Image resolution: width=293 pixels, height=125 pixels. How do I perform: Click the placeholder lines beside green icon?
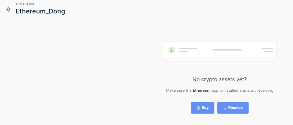(x=188, y=50)
